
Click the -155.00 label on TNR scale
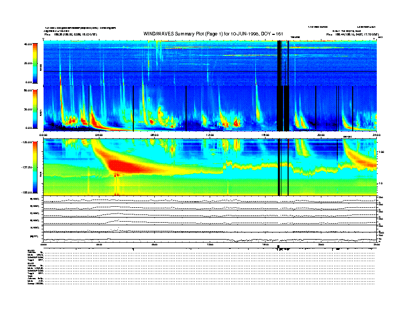click(x=27, y=192)
